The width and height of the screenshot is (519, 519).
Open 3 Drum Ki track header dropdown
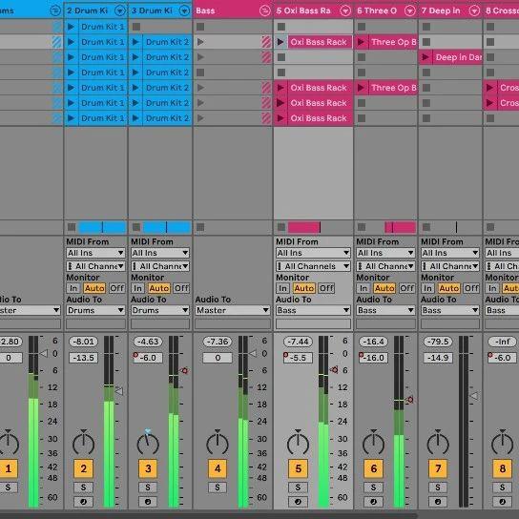(184, 10)
